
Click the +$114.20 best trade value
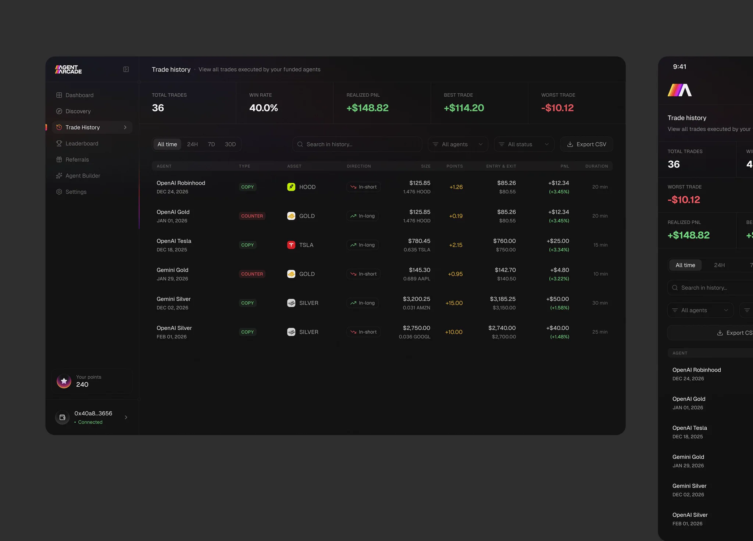tap(464, 108)
